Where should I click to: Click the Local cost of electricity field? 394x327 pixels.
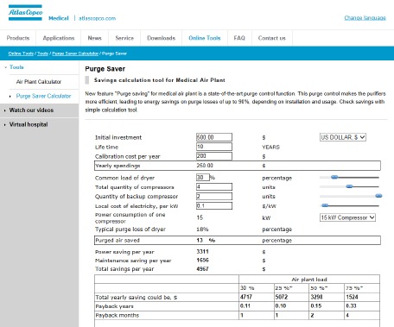(214, 206)
